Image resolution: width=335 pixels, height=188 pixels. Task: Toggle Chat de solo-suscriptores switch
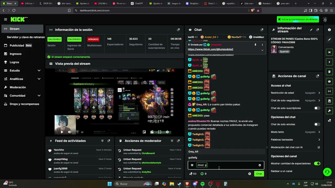click(317, 108)
